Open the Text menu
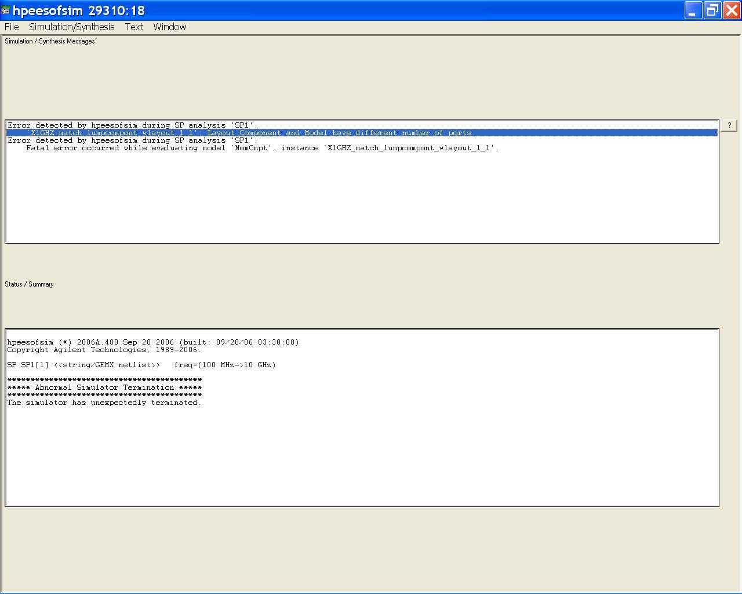The height and width of the screenshot is (594, 742). (x=134, y=27)
